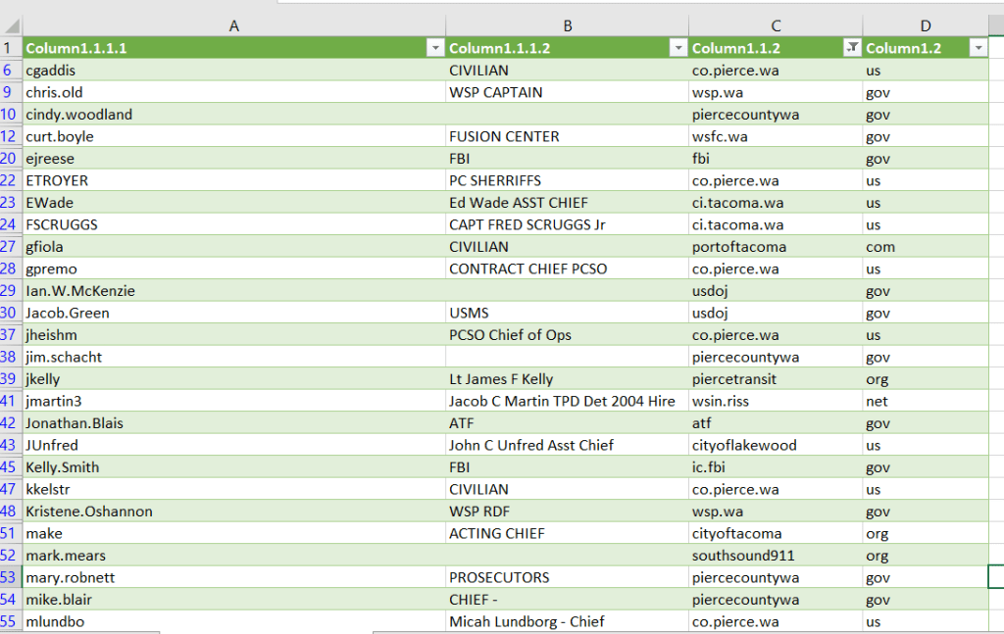This screenshot has height=634, width=1004.
Task: Click the cell containing cgaddis
Action: tap(233, 71)
